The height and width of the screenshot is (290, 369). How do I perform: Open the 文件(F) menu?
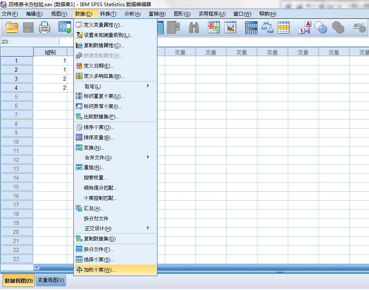click(x=10, y=14)
